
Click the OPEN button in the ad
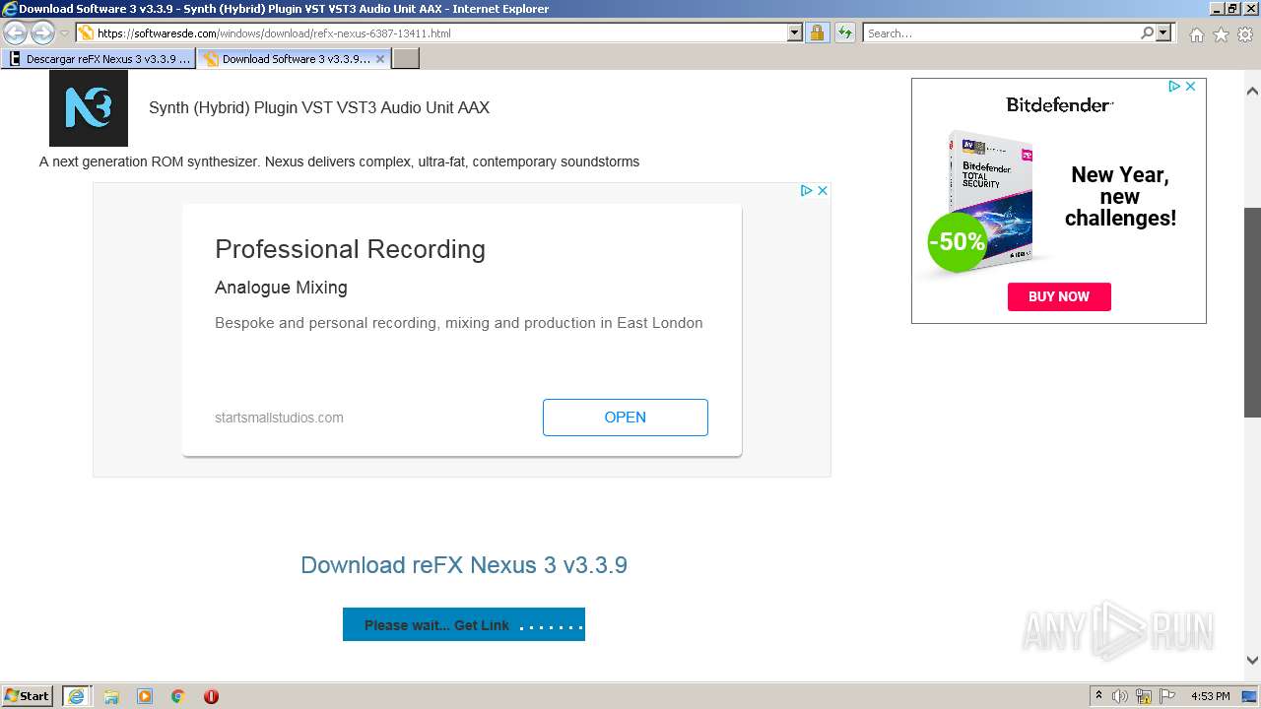tap(625, 418)
